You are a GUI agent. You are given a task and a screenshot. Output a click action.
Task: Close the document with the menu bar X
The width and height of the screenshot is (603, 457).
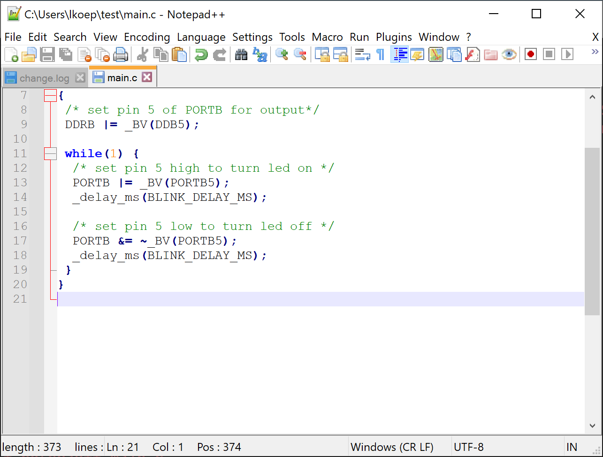595,37
